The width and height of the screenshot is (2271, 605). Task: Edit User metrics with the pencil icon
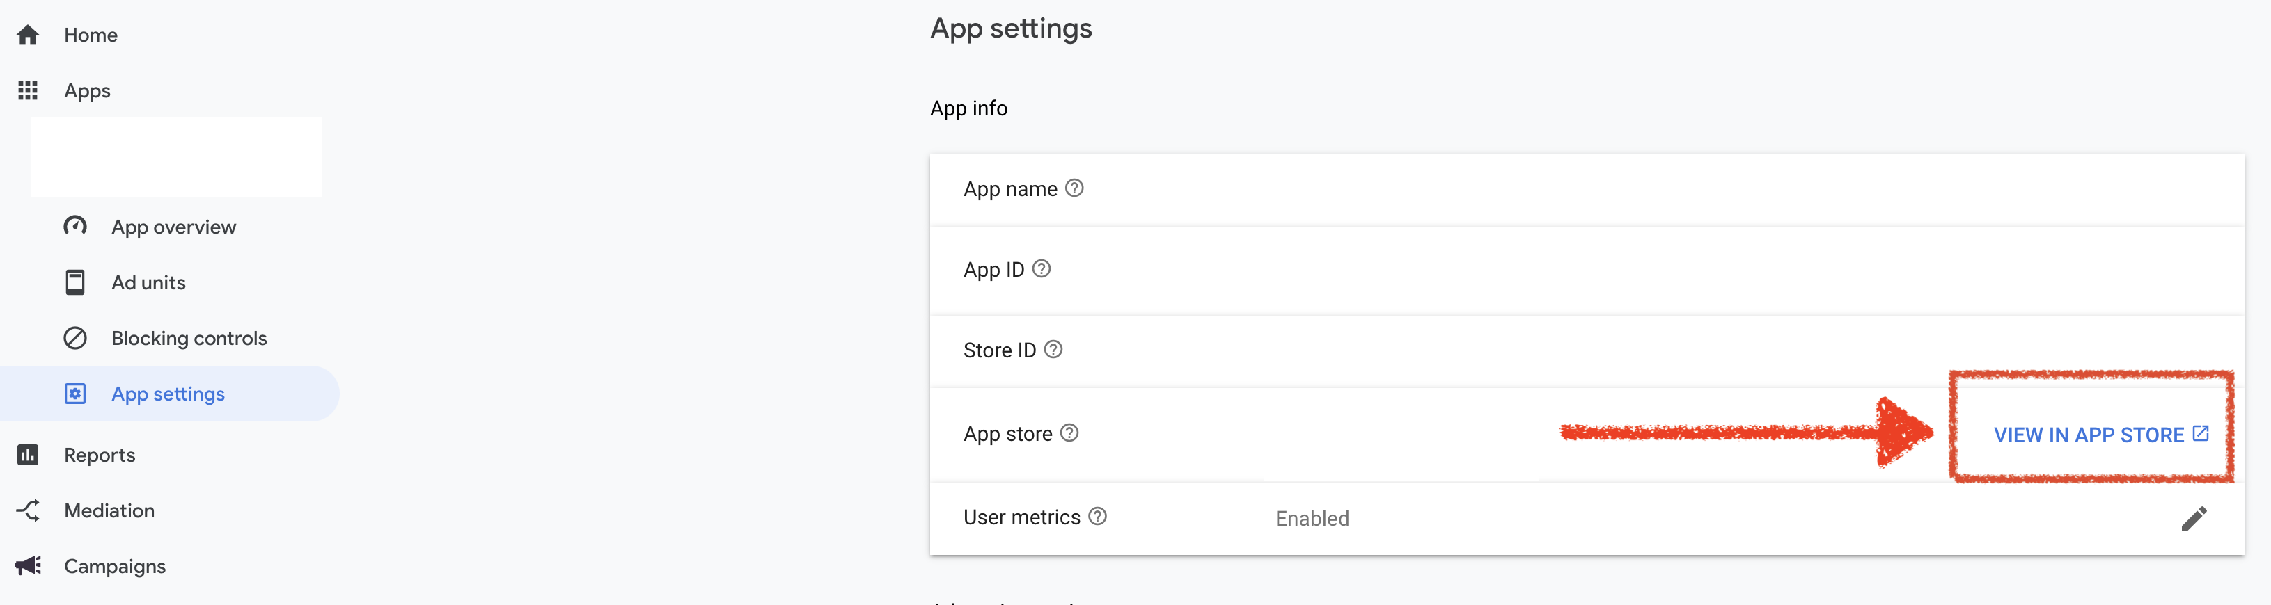point(2196,519)
